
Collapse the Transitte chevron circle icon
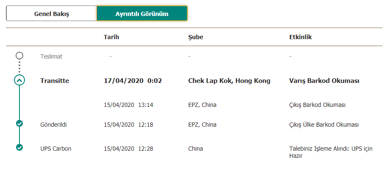tap(19, 80)
